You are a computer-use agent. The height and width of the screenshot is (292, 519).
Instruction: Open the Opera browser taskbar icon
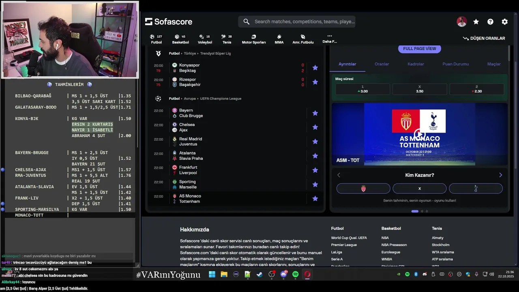tap(307, 275)
